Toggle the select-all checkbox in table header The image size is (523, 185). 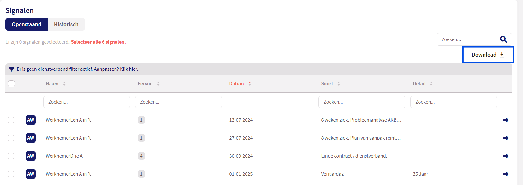click(11, 84)
